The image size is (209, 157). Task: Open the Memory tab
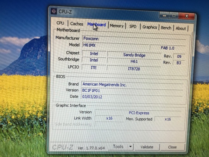pos(117,26)
